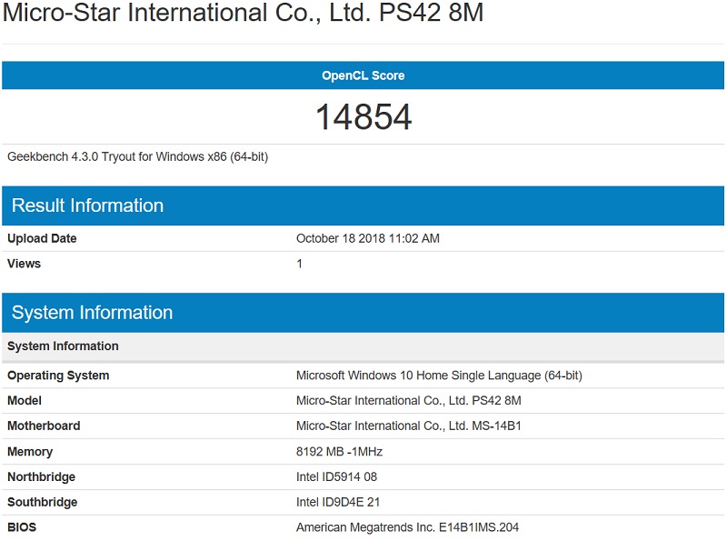Select the date October 18 2018 11:02 AM

point(368,238)
